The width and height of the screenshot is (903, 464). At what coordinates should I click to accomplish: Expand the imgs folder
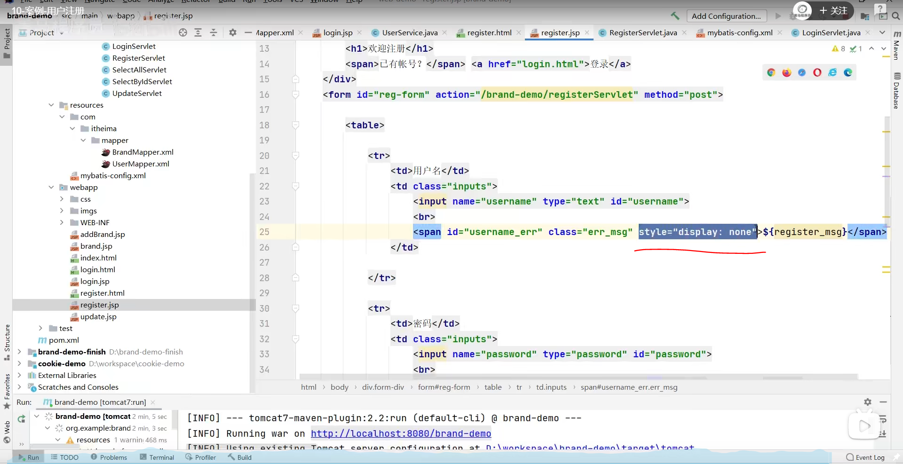click(x=62, y=211)
